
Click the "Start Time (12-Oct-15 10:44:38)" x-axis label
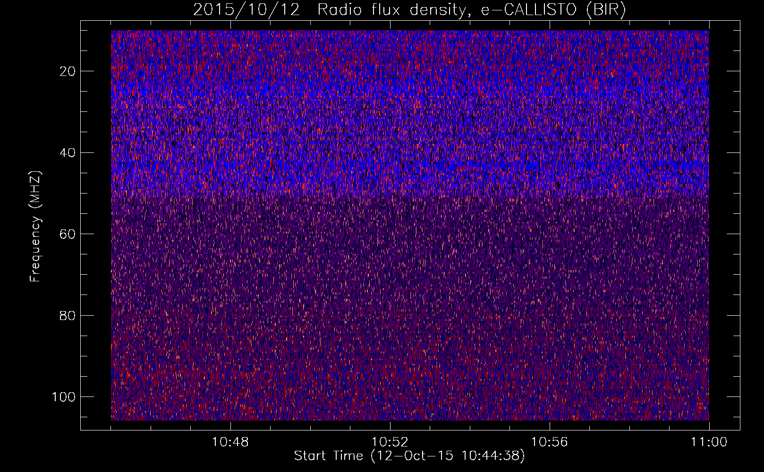(x=409, y=456)
